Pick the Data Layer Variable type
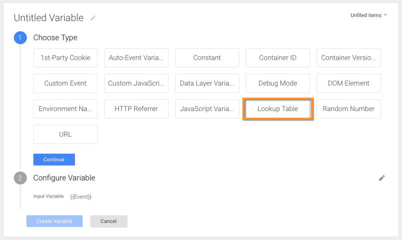Screen dimensions: 402x240 click(207, 83)
